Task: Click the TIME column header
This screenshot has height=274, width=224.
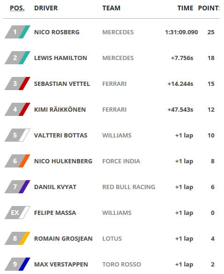Action: click(185, 8)
